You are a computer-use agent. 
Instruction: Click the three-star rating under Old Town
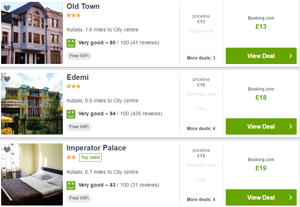74,15
